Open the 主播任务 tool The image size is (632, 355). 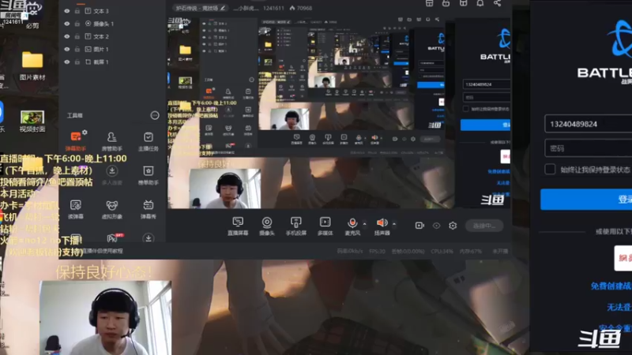pos(149,141)
